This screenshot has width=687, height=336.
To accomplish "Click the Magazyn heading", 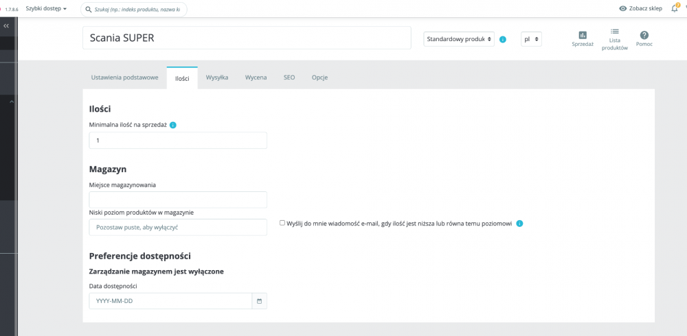I will (108, 169).
